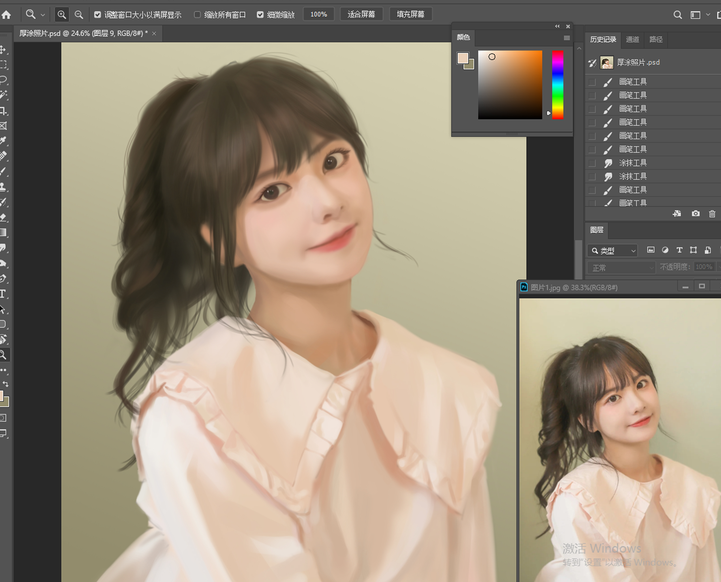Click the 适合屏幕 button
This screenshot has width=721, height=582.
361,14
